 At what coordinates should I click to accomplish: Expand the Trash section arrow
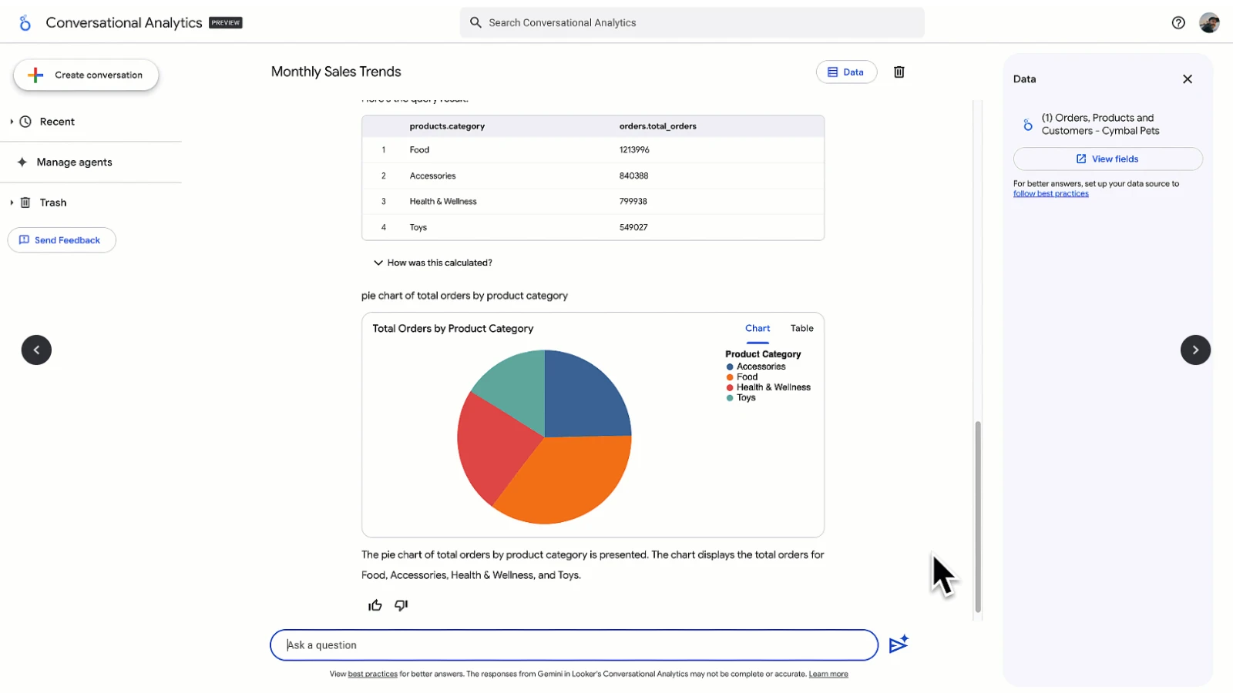pyautogui.click(x=12, y=203)
